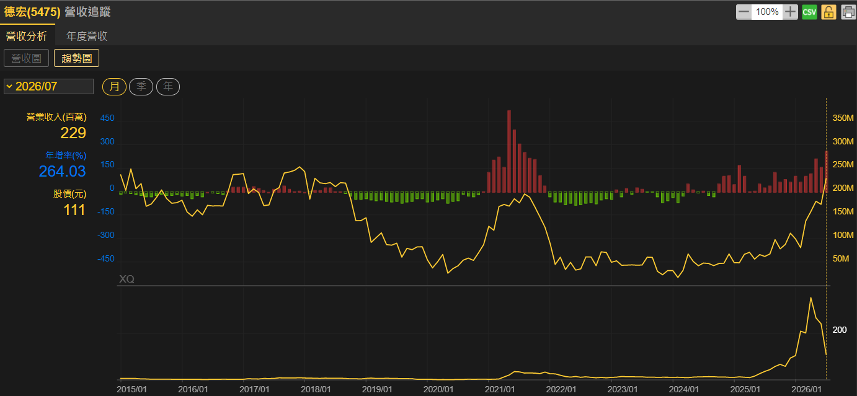Switch to the 營收分析 tab
Screen dimensions: 857x396
click(26, 36)
